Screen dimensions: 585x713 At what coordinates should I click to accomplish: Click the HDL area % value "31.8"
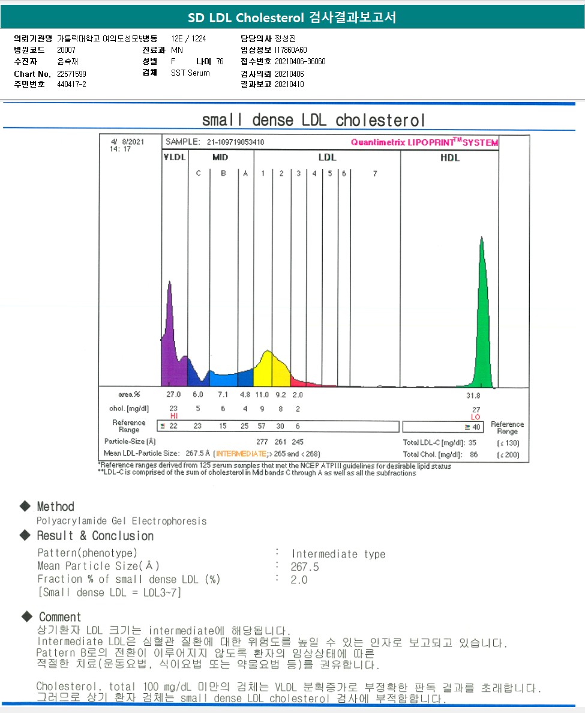tap(473, 396)
